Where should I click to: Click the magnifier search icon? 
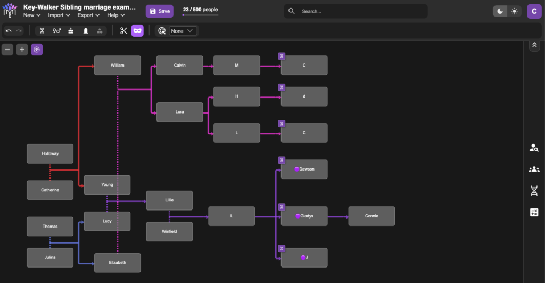[x=292, y=11]
